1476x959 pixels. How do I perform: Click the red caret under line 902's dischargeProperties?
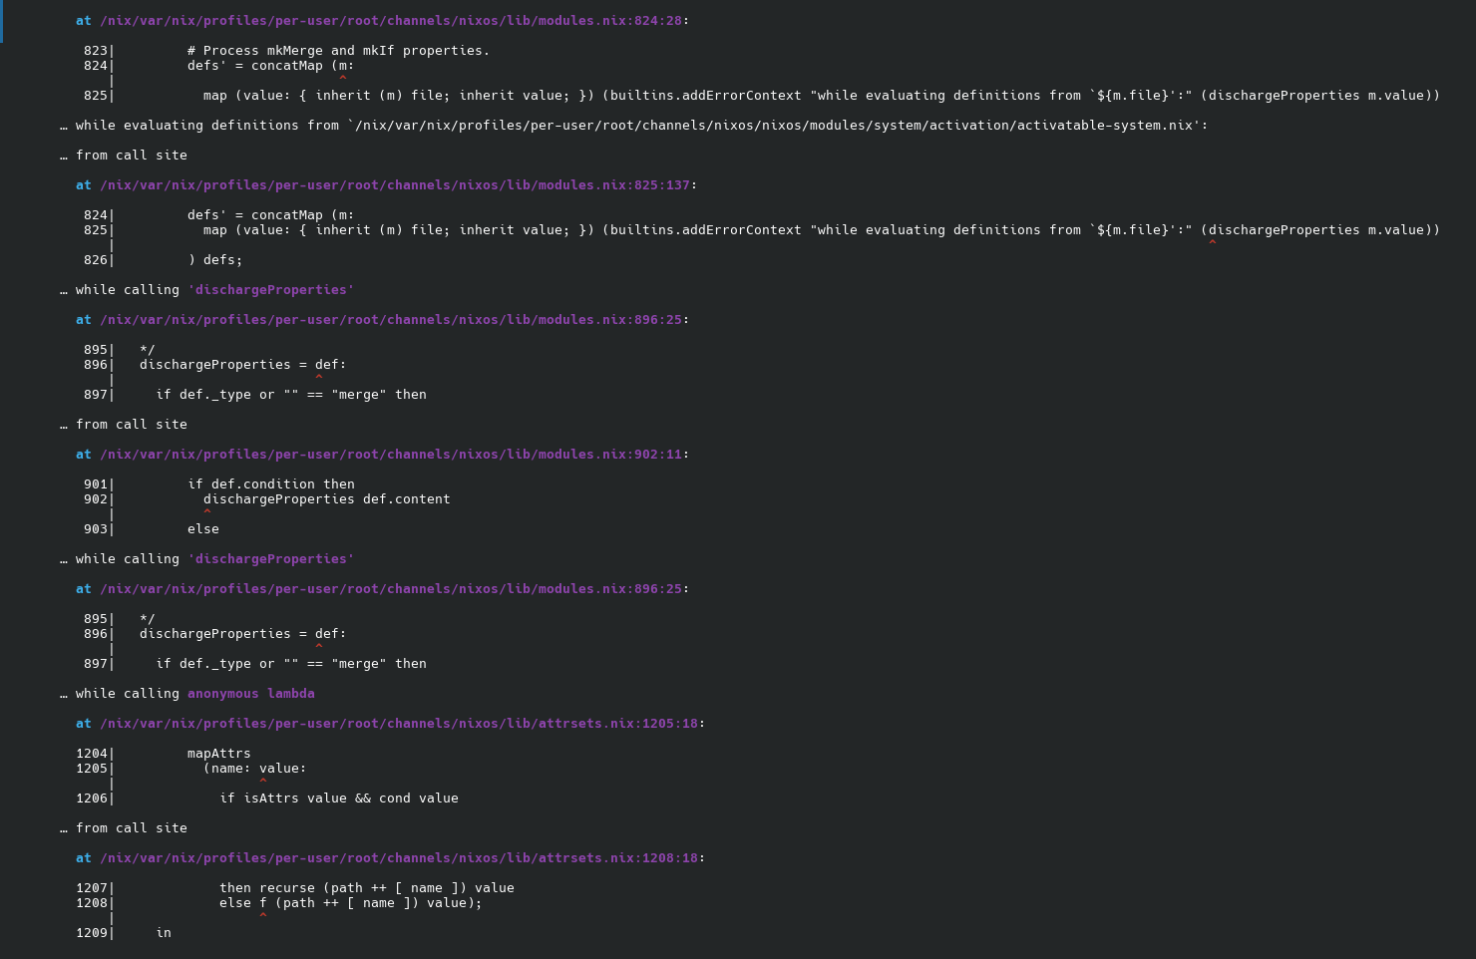point(207,512)
